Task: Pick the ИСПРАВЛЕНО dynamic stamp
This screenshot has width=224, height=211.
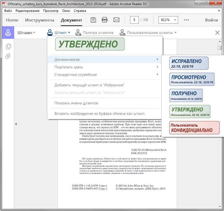Action: pyautogui.click(x=189, y=63)
